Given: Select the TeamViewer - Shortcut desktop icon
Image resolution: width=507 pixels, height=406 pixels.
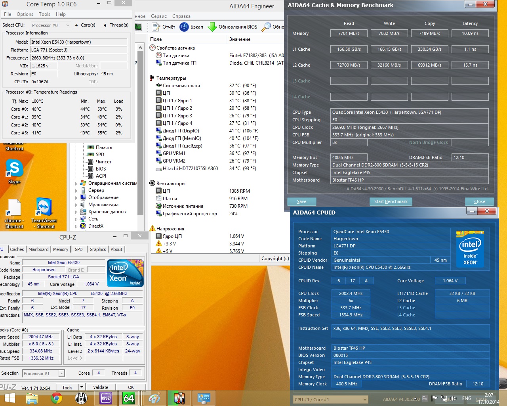Looking at the screenshot, I should point(44,213).
